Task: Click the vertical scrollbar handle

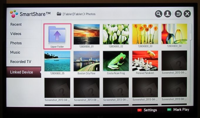Action: tap(190, 32)
